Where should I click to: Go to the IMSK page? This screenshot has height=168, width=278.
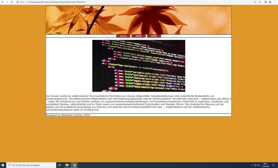click(138, 36)
